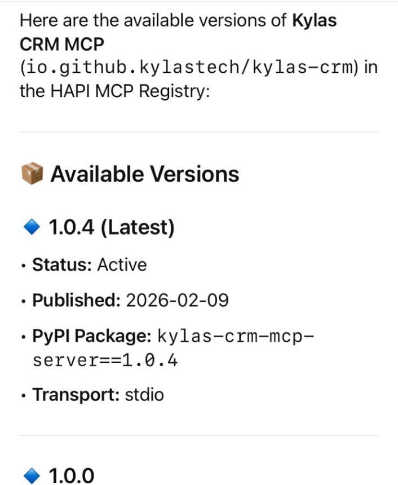The height and width of the screenshot is (485, 398).
Task: Click the Status label
Action: click(x=62, y=265)
